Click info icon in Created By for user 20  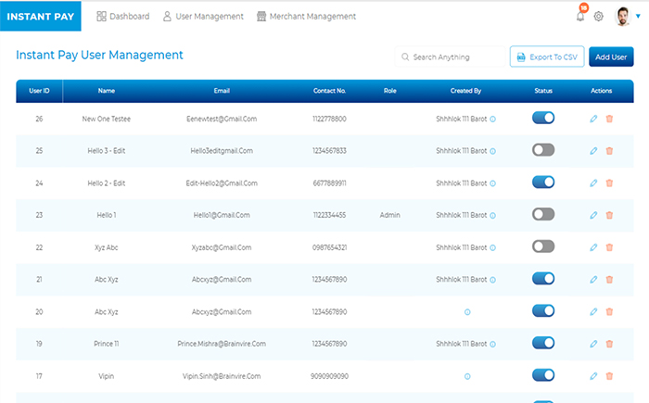tap(467, 312)
